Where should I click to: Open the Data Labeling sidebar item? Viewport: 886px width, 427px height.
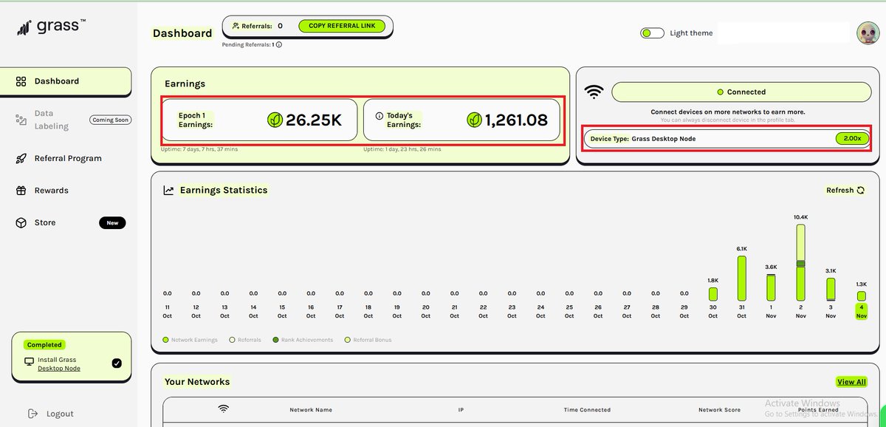[x=66, y=120]
